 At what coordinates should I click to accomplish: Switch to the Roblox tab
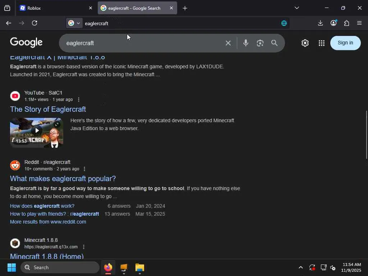pos(56,8)
